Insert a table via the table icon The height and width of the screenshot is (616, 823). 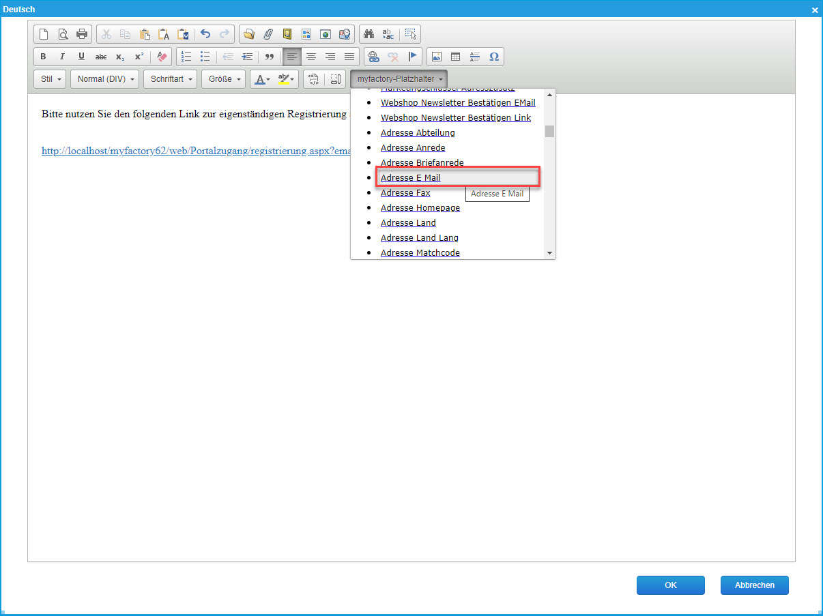pos(456,57)
